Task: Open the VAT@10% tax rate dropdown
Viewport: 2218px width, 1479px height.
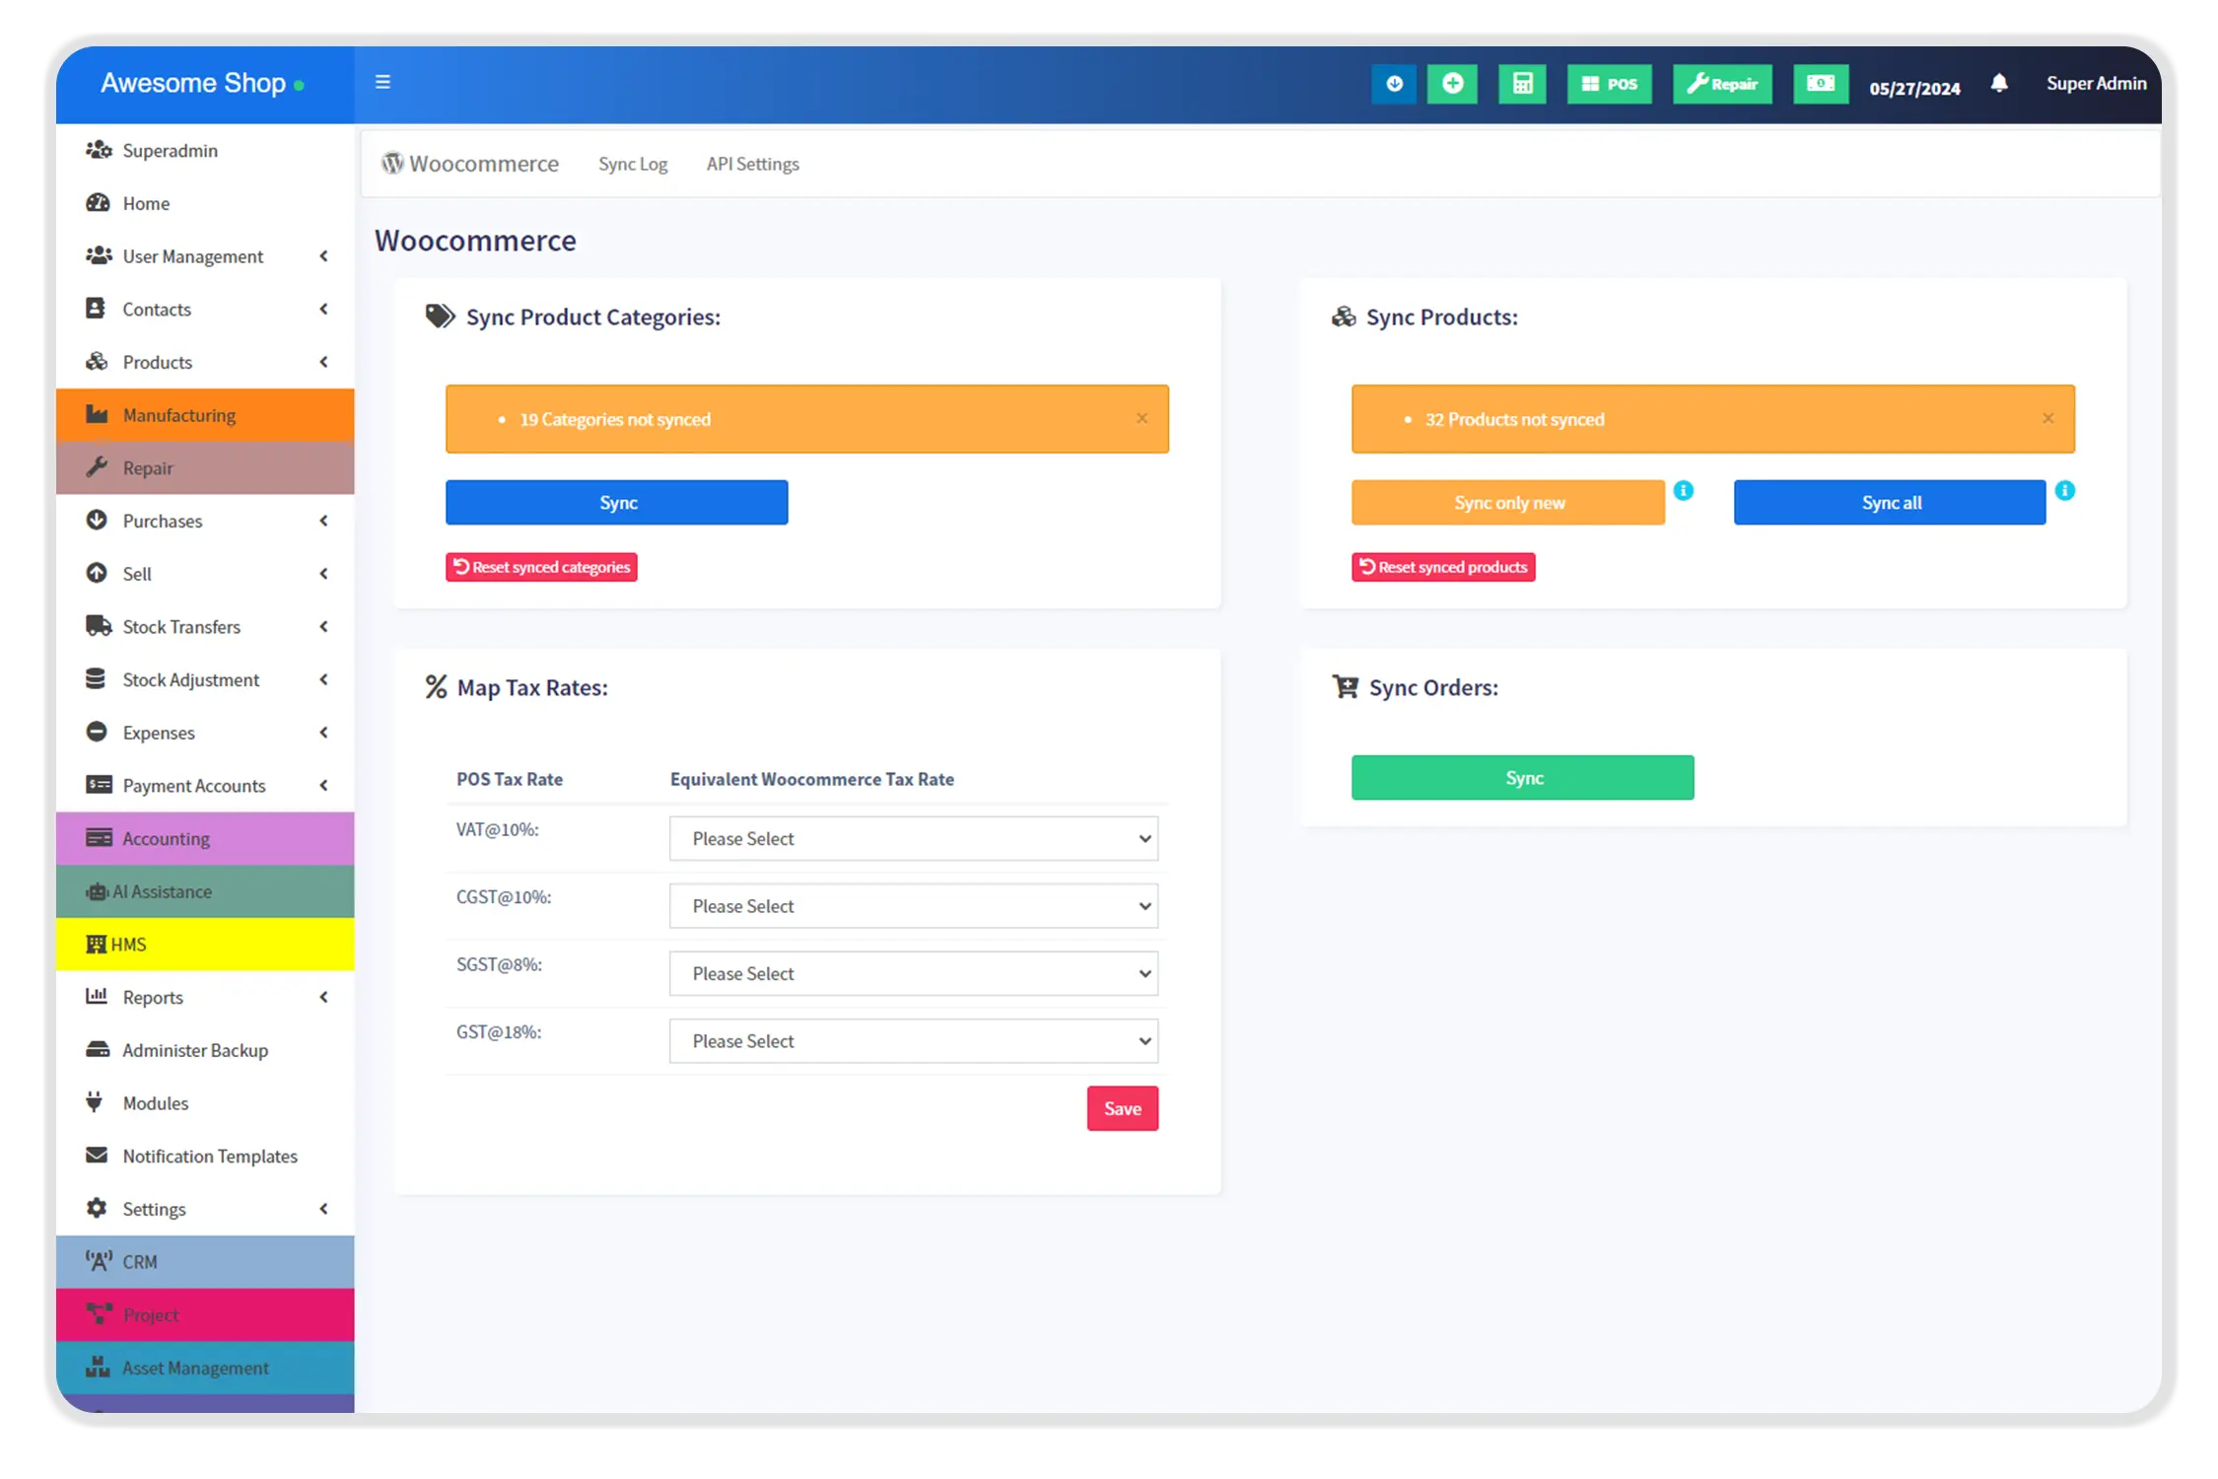Action: 914,838
